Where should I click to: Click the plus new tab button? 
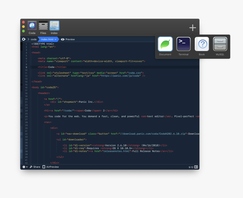pyautogui.click(x=192, y=28)
